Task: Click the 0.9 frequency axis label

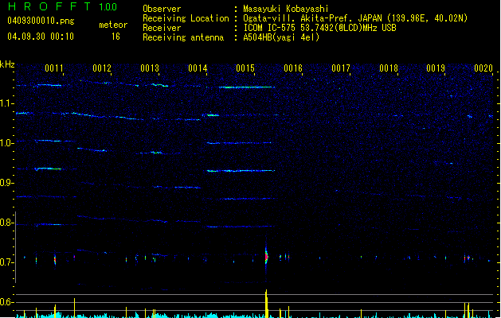Action: pos(6,183)
